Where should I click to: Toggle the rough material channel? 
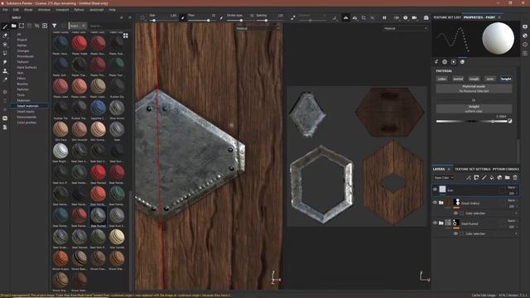coord(474,79)
